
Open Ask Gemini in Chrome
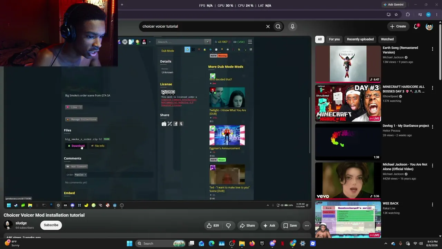393,4
